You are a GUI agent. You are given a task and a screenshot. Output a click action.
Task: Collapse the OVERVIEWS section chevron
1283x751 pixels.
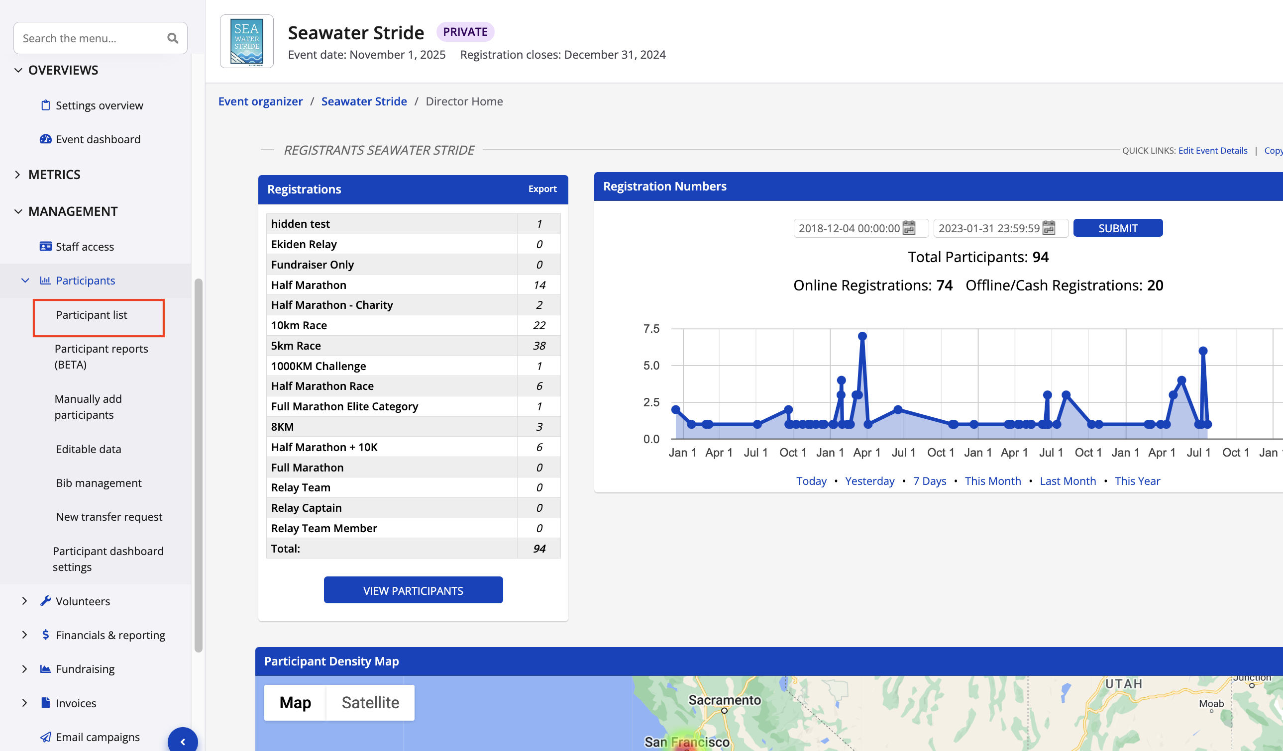coord(18,70)
